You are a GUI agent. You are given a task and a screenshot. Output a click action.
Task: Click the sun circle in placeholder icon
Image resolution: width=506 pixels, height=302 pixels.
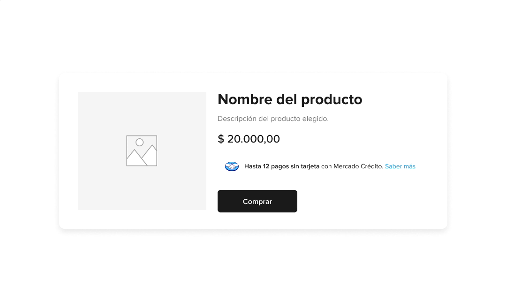139,142
